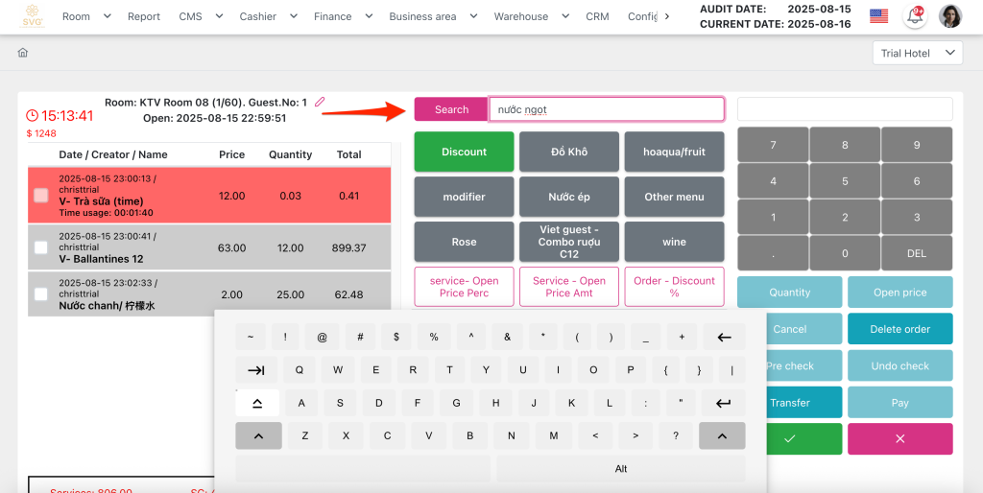This screenshot has width=983, height=493.
Task: Open the user avatar profile
Action: (949, 16)
